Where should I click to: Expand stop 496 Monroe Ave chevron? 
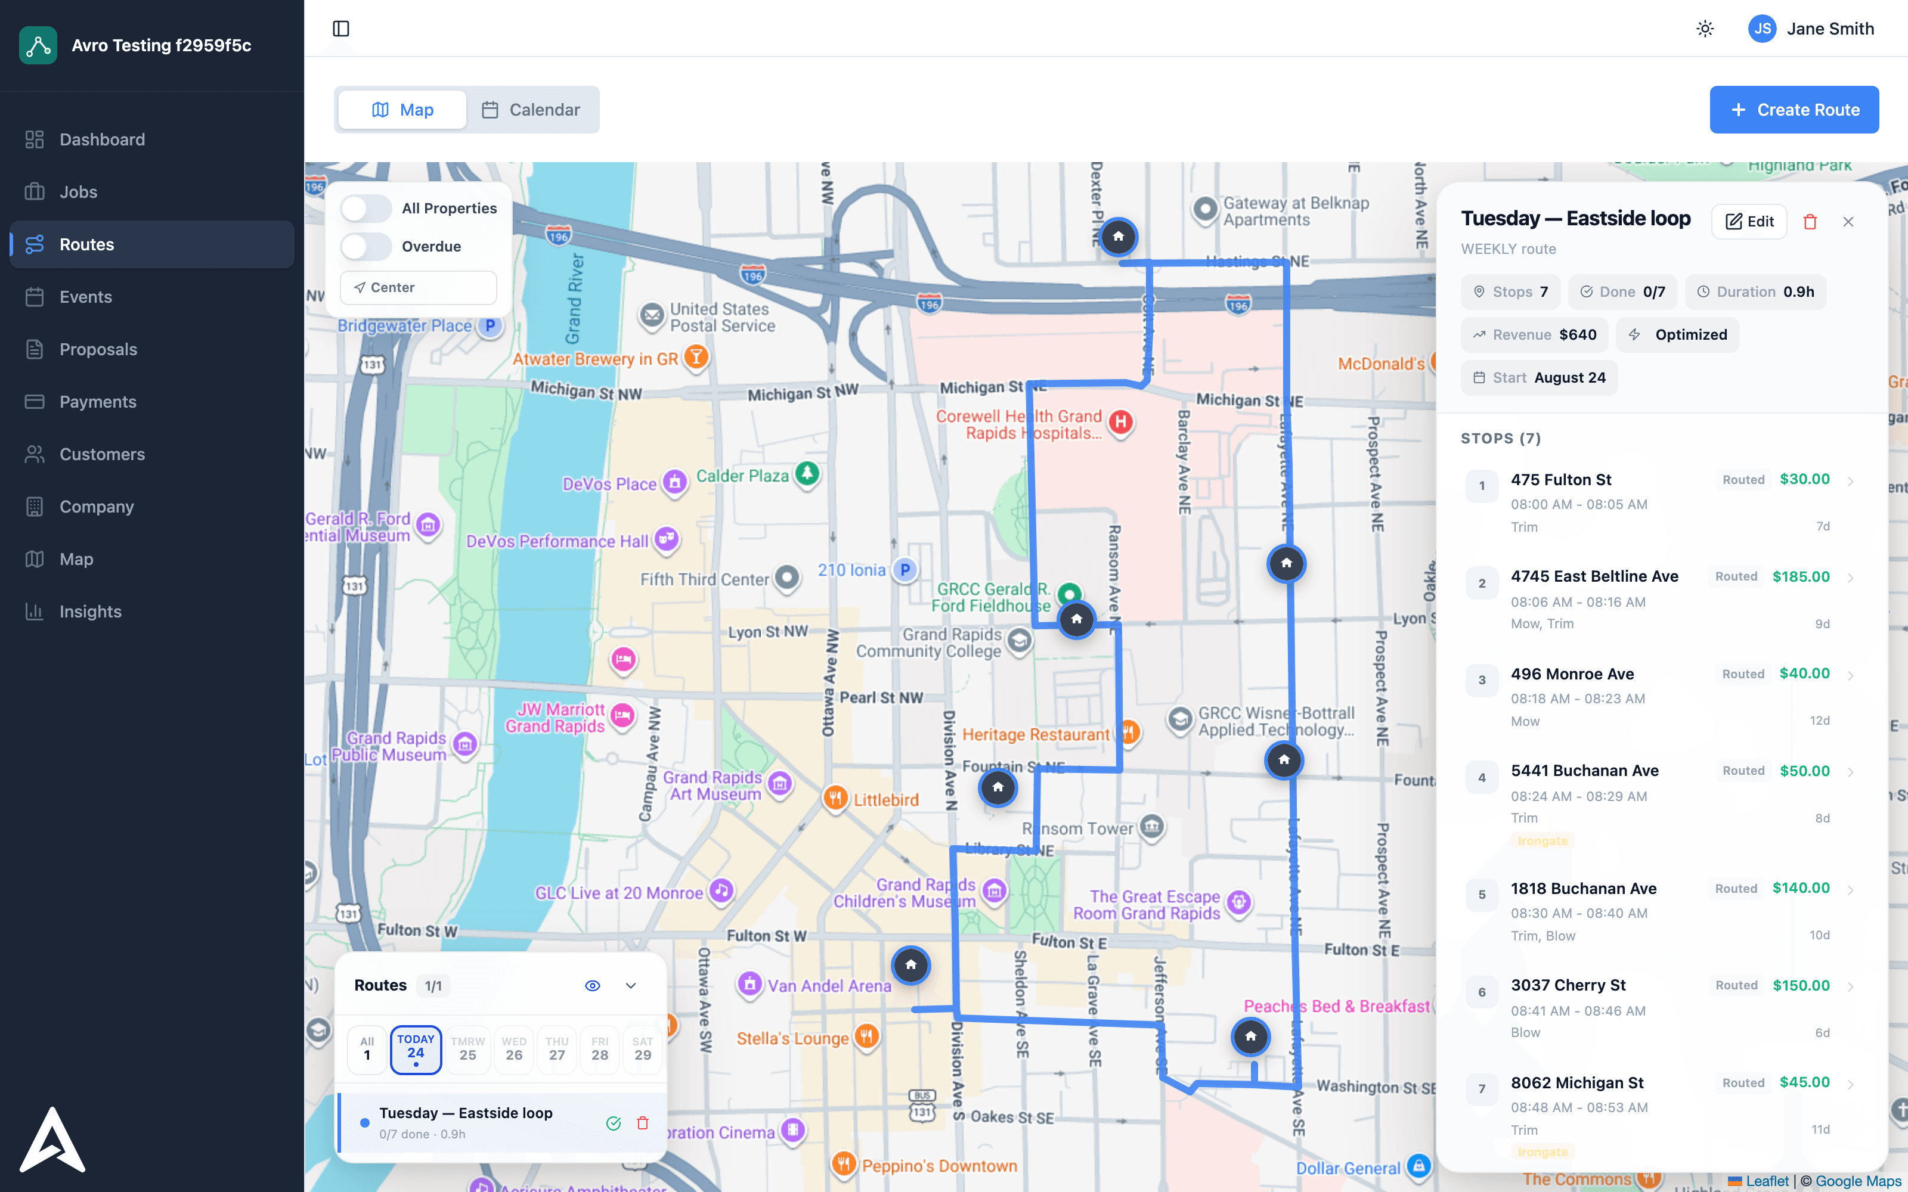click(x=1850, y=676)
